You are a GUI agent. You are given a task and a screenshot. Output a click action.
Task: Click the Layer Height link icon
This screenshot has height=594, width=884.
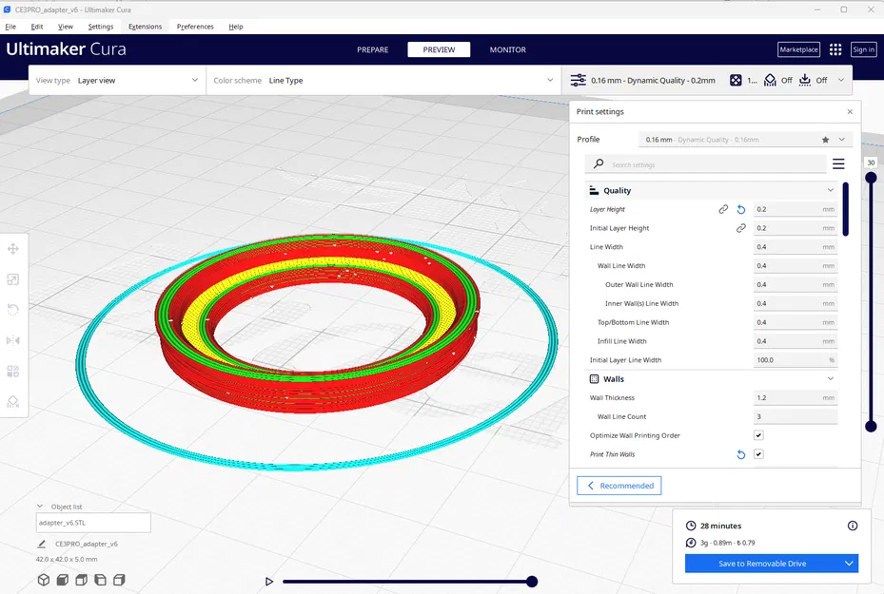pyautogui.click(x=723, y=209)
